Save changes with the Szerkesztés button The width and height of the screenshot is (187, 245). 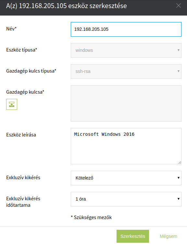133,236
